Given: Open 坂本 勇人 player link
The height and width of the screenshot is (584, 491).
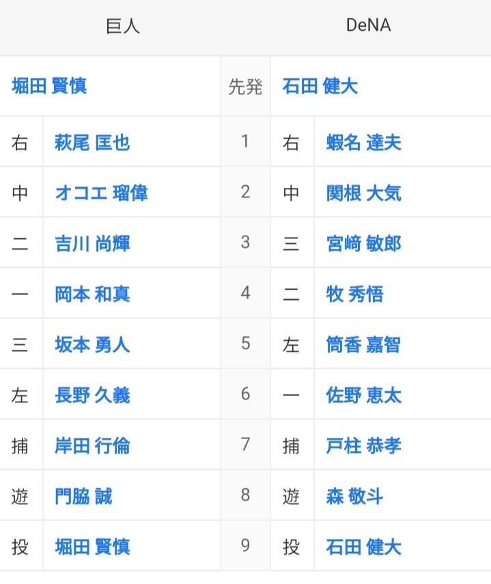Looking at the screenshot, I should (x=92, y=344).
